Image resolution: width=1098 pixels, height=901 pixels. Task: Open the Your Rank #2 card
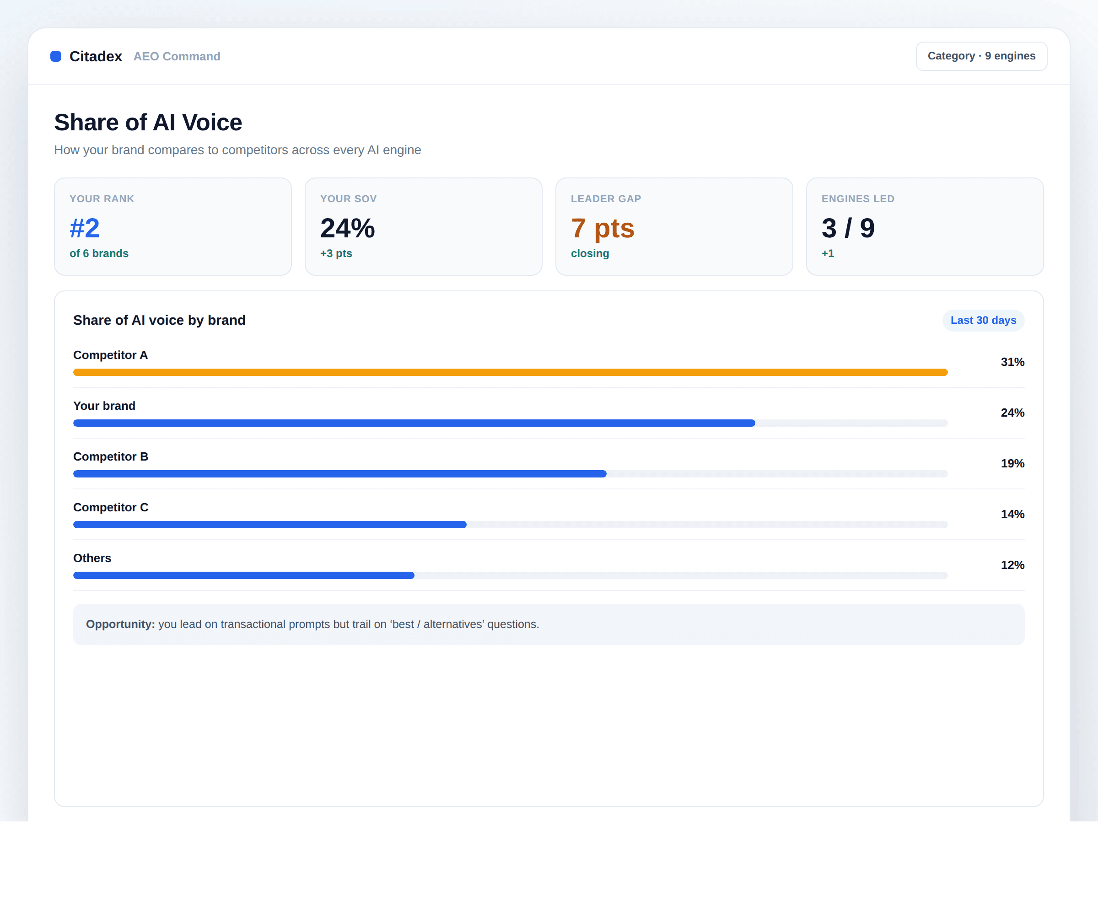click(173, 227)
